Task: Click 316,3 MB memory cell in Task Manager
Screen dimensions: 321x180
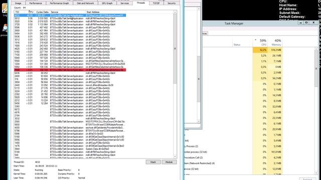Action: pyautogui.click(x=276, y=50)
